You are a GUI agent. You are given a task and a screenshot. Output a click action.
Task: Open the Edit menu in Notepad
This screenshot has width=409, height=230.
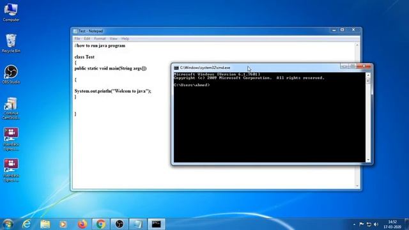click(x=87, y=38)
